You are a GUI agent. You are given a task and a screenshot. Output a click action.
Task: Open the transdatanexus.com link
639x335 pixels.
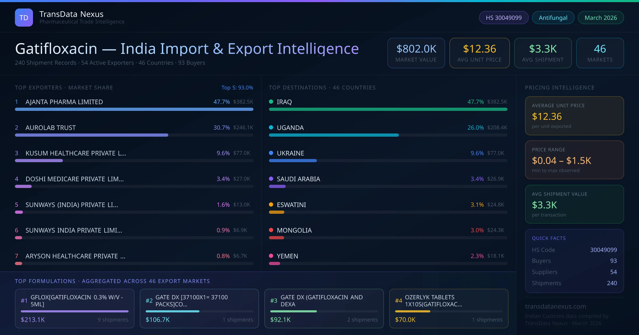(x=555, y=306)
